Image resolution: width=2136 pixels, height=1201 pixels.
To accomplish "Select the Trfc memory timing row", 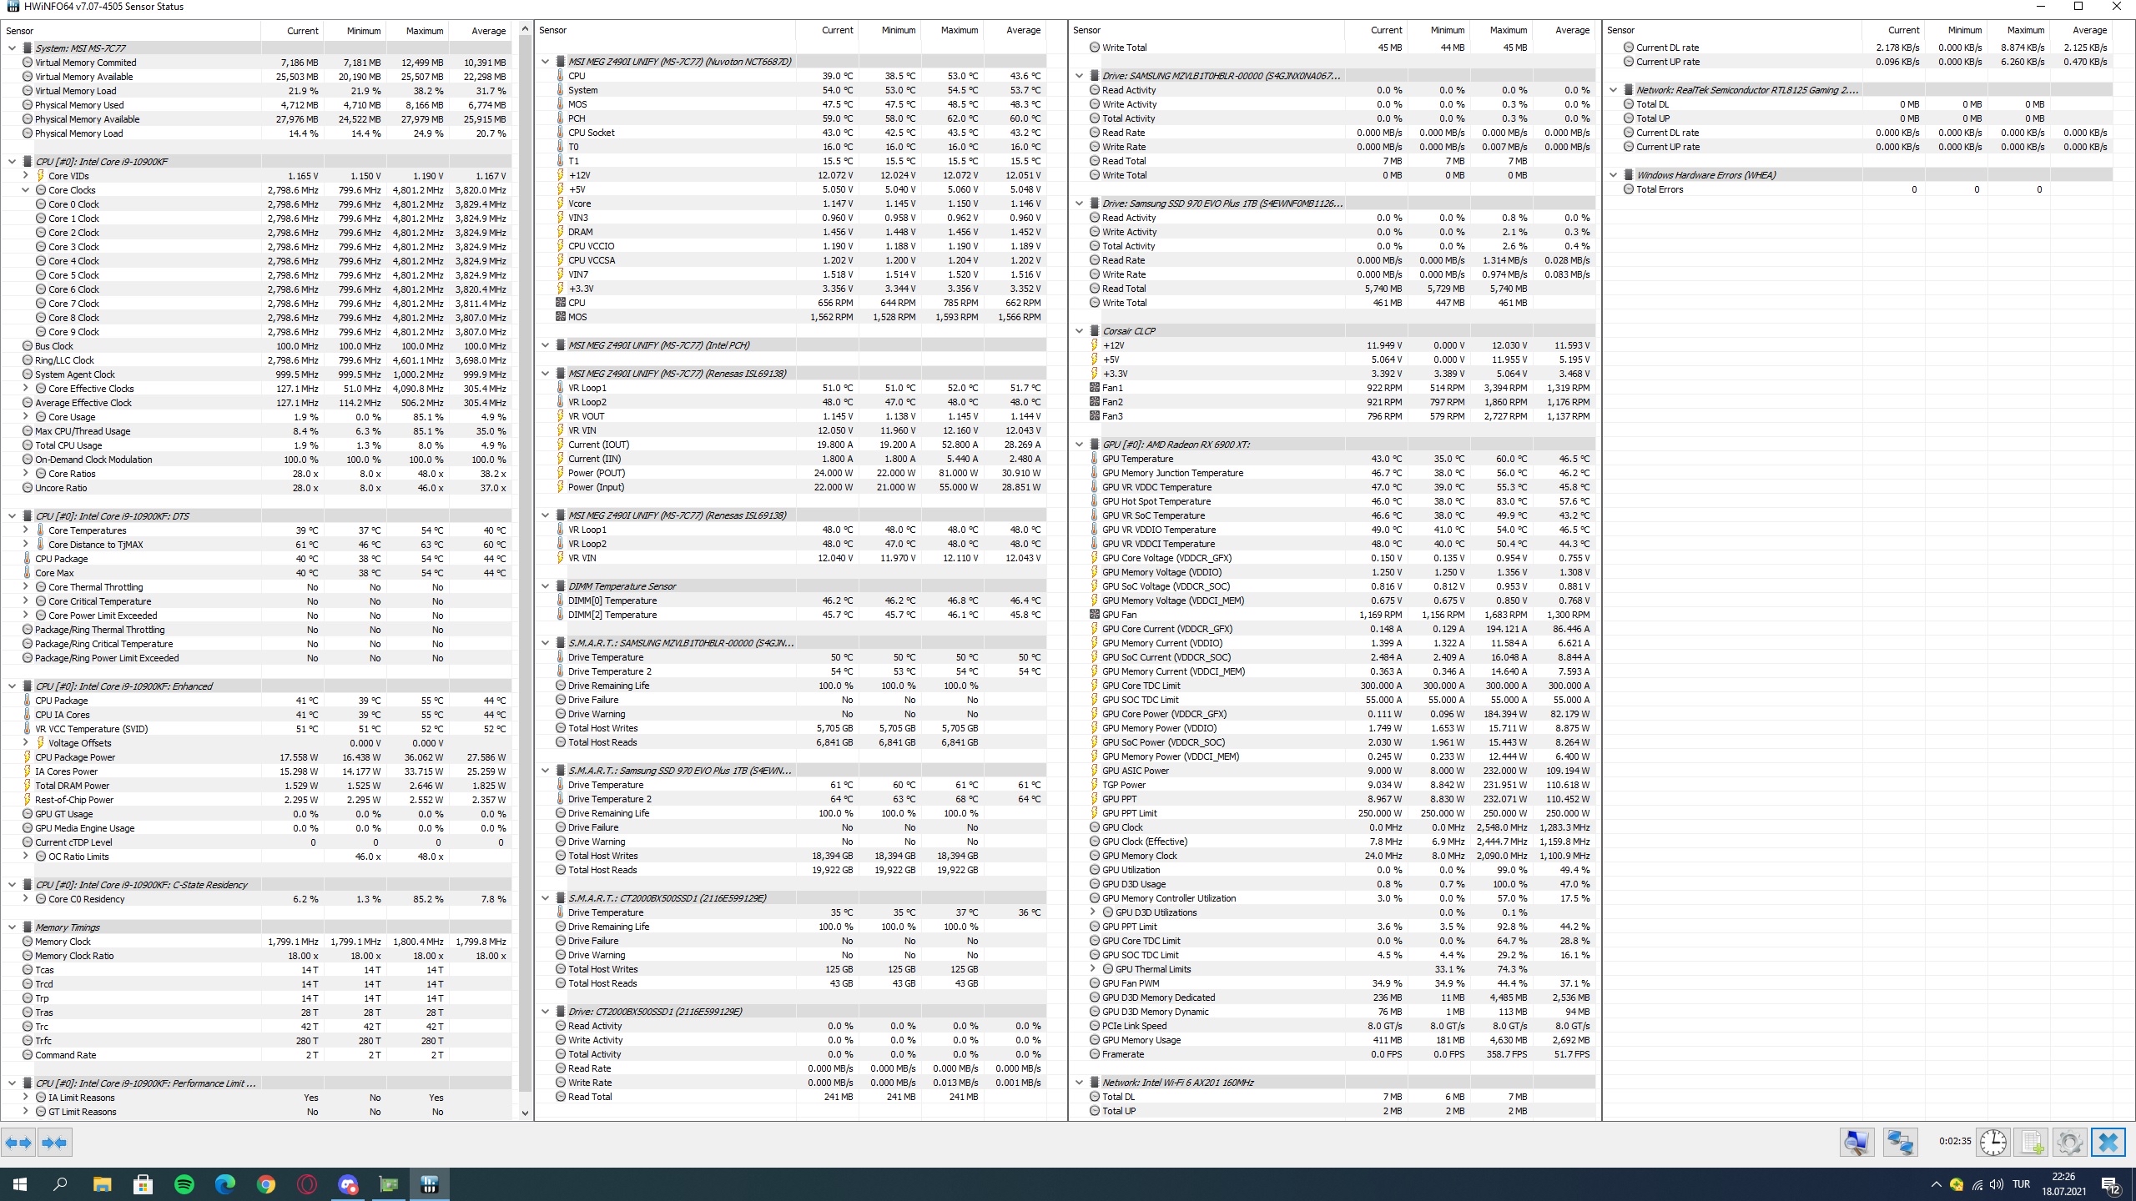I will click(257, 1041).
